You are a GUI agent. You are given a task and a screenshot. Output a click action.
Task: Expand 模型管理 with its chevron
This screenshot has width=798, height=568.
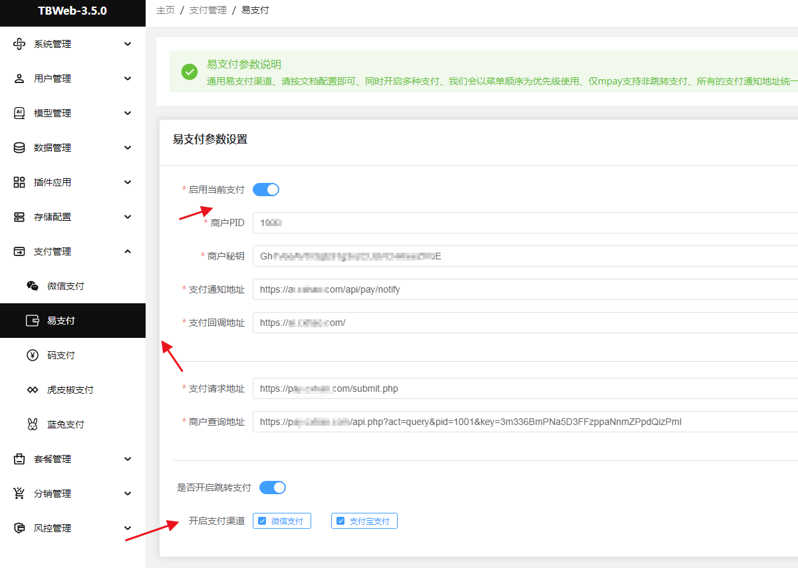(128, 113)
